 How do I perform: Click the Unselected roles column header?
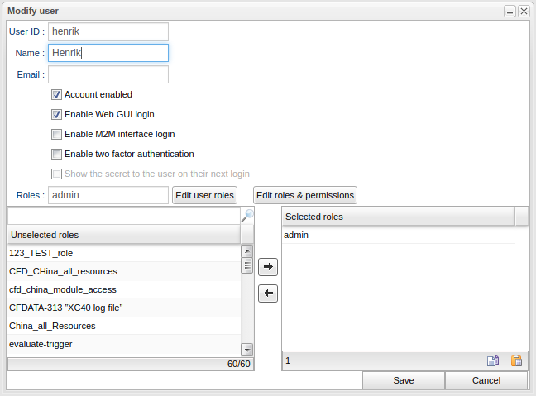(x=124, y=235)
